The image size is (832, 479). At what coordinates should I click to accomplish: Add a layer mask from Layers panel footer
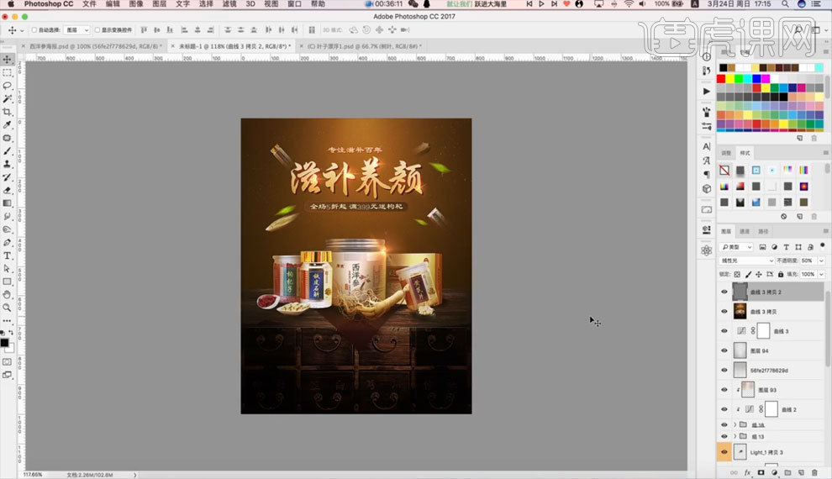click(x=761, y=472)
